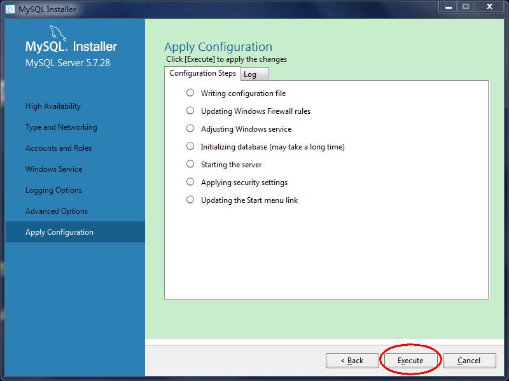Viewport: 509px width, 381px height.
Task: Open the Accounts and Roles step
Action: click(59, 148)
